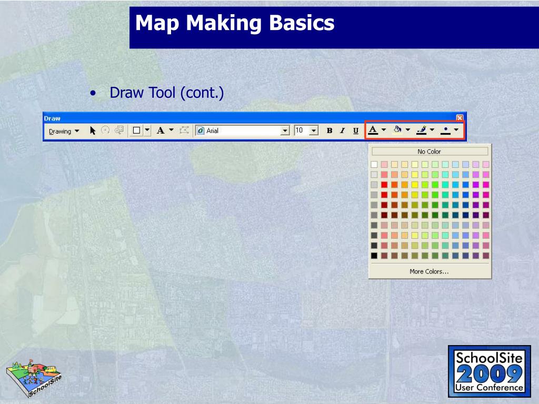The image size is (539, 404).
Task: Open the Fill Color palette arrow
Action: (x=408, y=130)
